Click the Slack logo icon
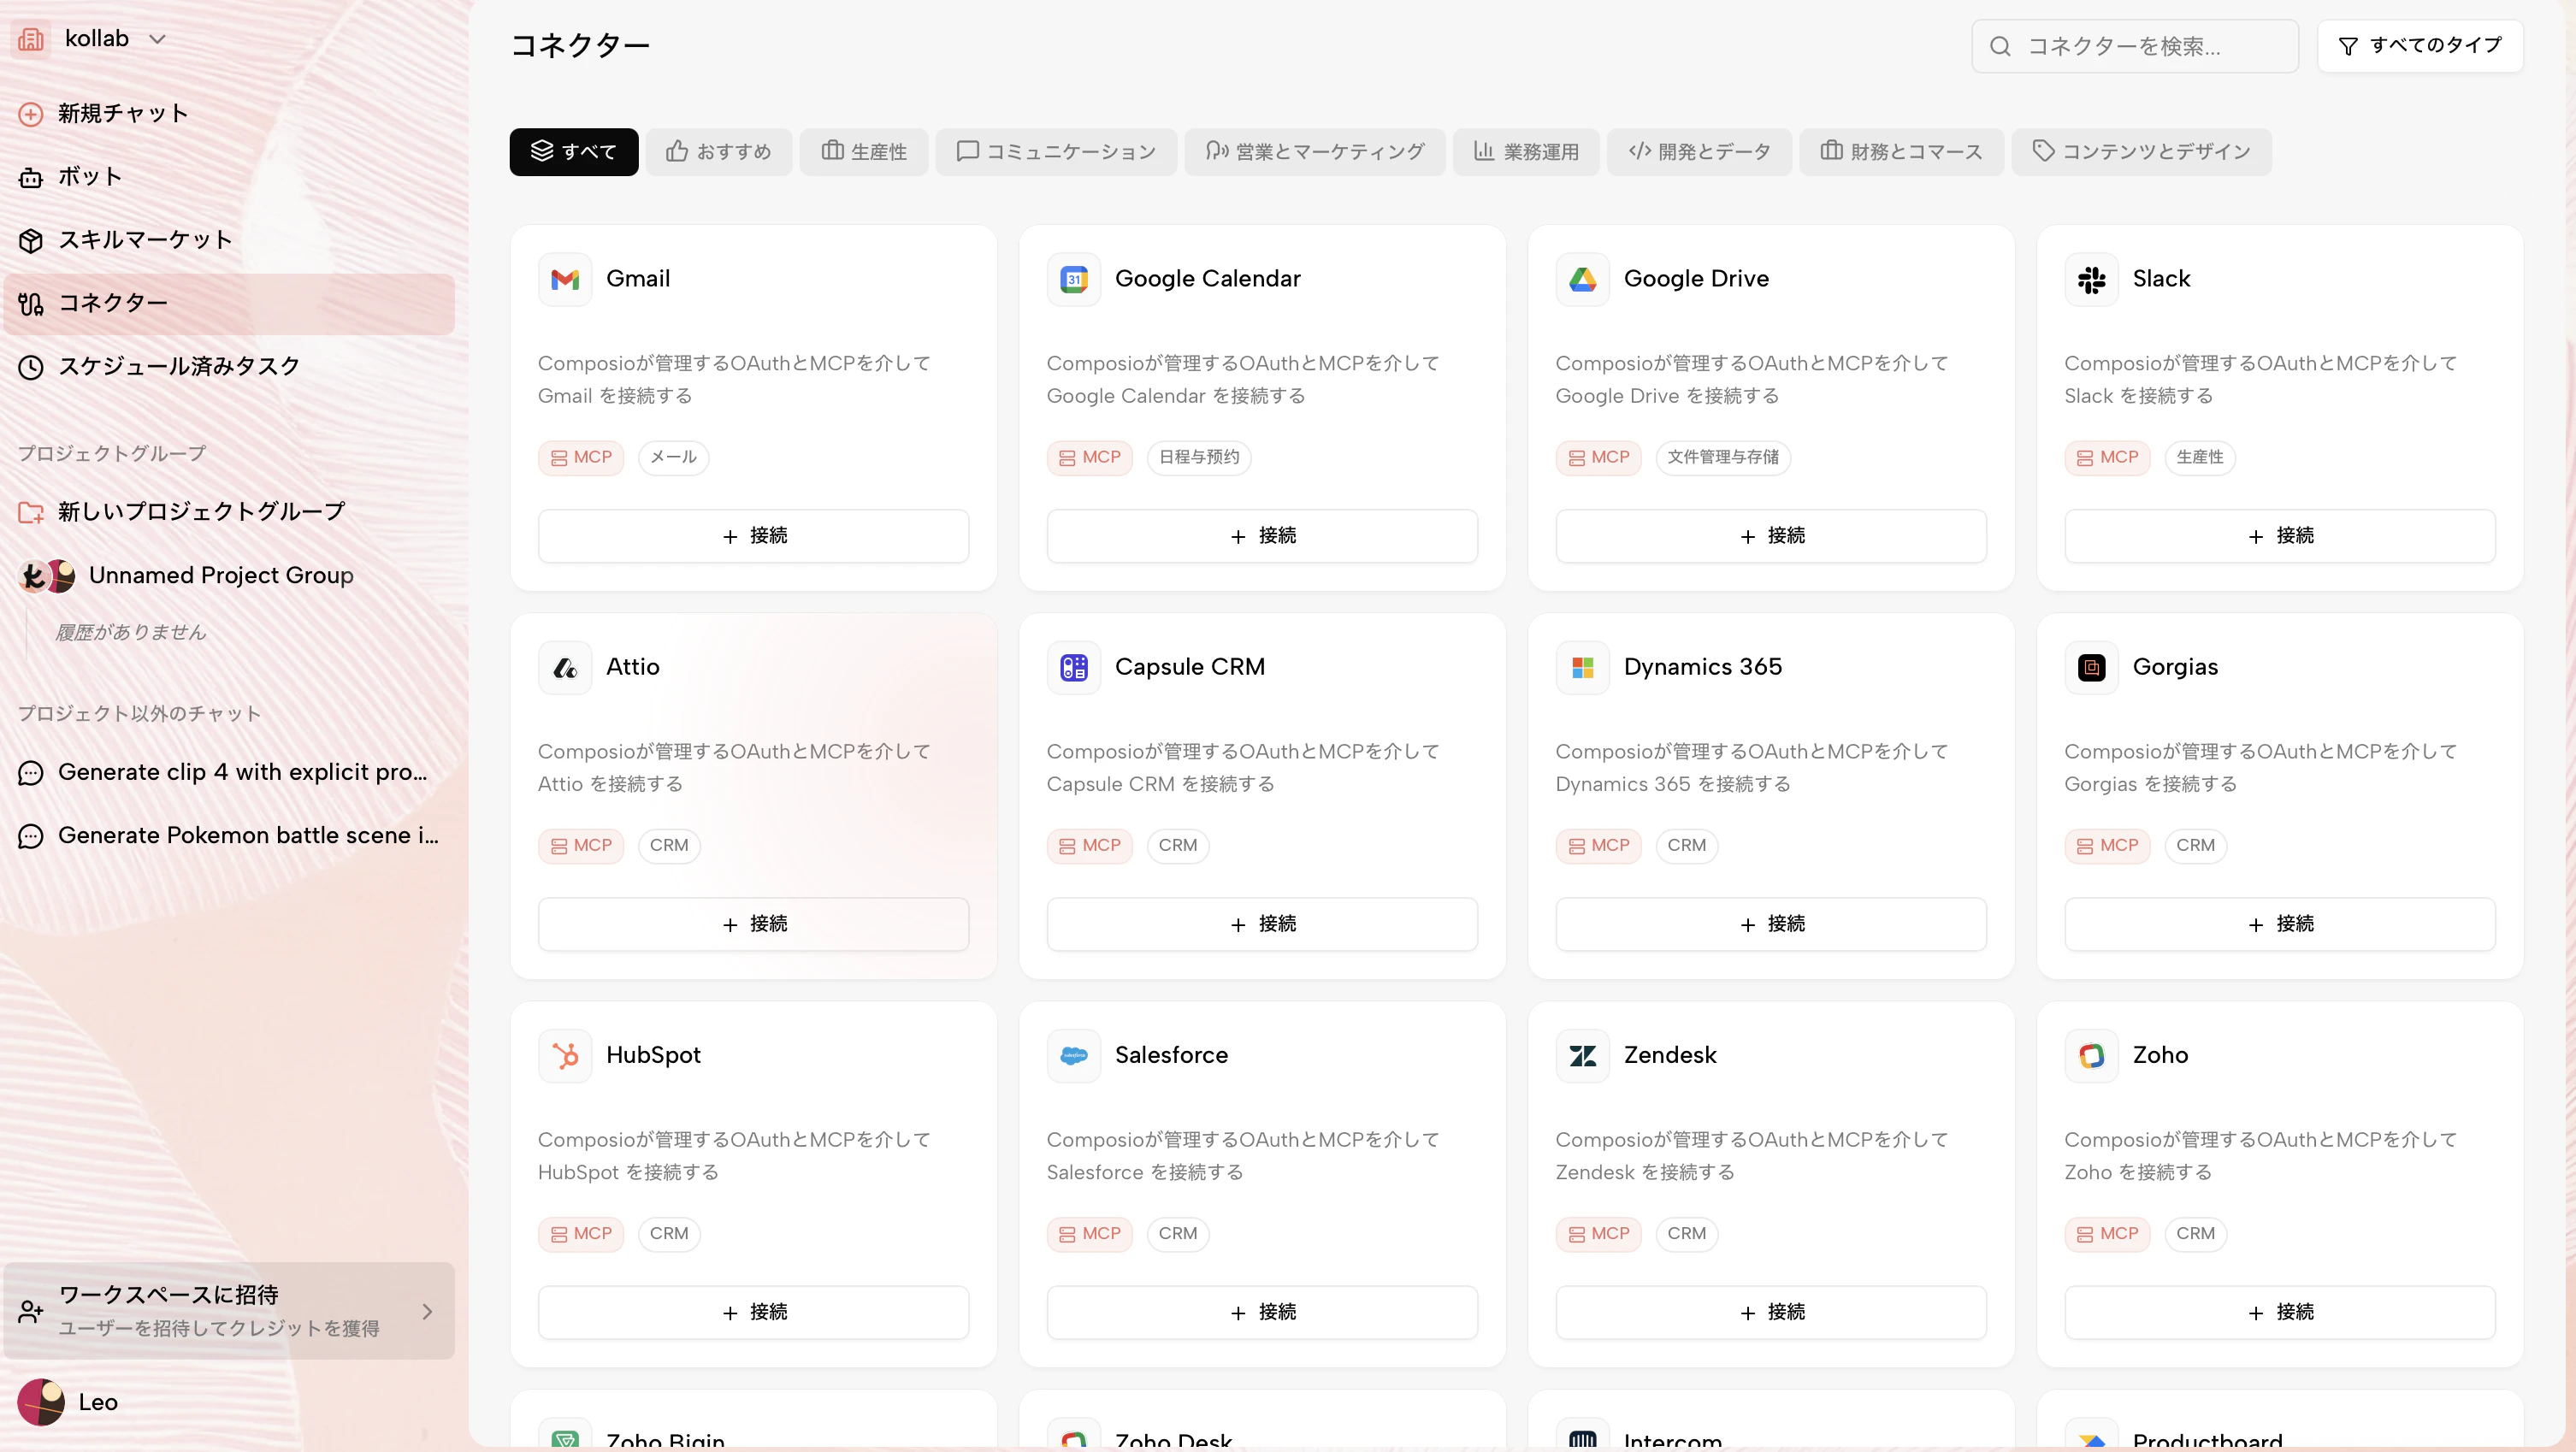The image size is (2576, 1452). (x=2092, y=279)
